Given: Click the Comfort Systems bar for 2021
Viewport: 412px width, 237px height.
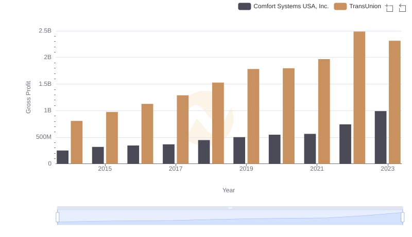Looking at the screenshot, I should click(310, 149).
